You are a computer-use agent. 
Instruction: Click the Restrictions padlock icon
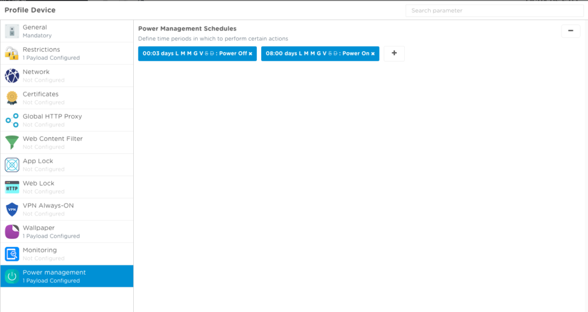pyautogui.click(x=12, y=53)
